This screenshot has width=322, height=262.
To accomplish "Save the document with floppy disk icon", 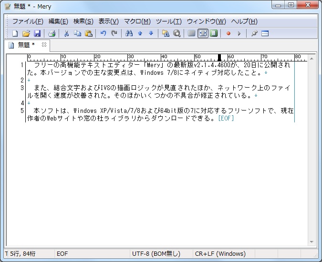I will tap(37, 33).
